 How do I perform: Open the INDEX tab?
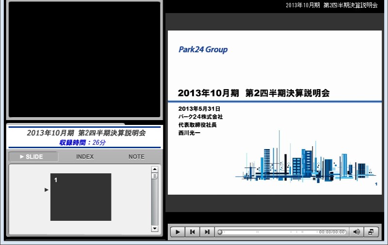85,156
